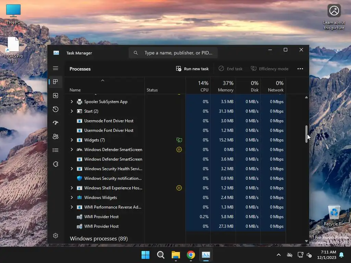Open the VEGAS Pro 18.0 desktop shortcut
The height and width of the screenshot is (263, 351).
tap(13, 50)
